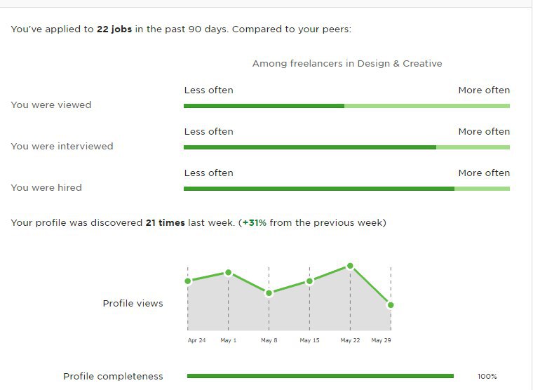533x390 pixels.
Task: Click the 'Apr 24' axis label
Action: [x=196, y=340]
